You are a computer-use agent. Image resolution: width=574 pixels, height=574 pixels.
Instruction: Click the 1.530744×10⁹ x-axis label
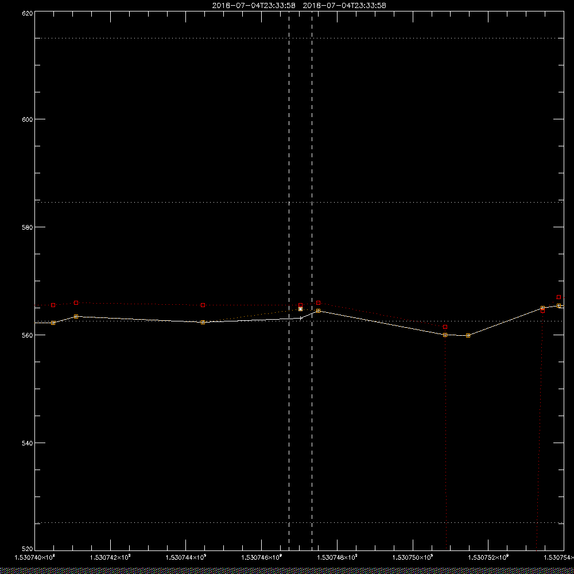tap(187, 557)
